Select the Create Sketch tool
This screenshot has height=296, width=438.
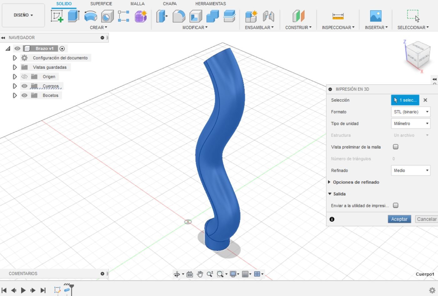tap(57, 16)
